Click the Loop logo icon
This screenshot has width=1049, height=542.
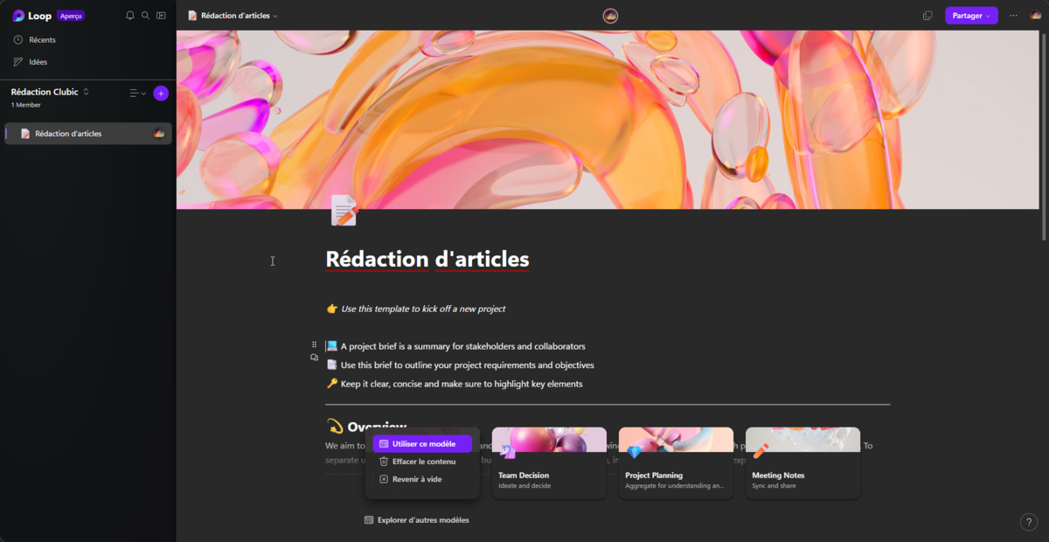click(x=18, y=16)
